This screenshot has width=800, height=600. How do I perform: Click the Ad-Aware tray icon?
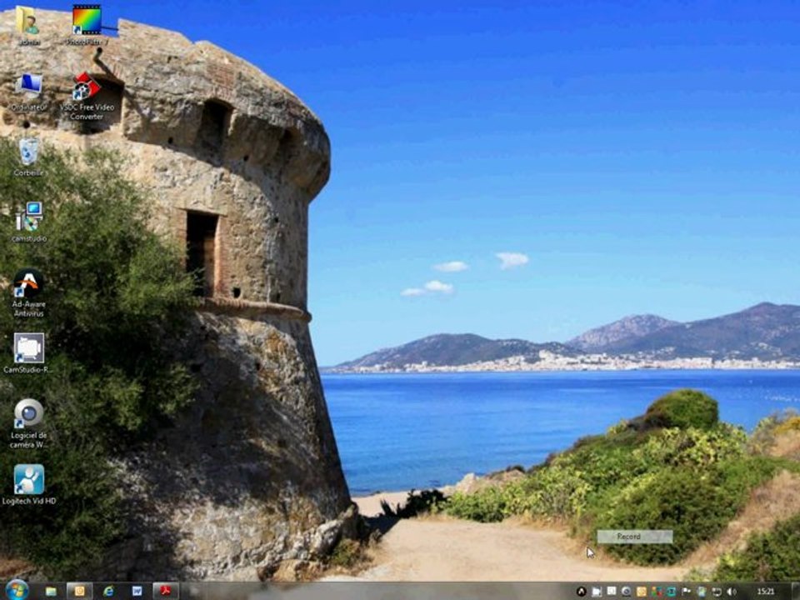click(x=581, y=592)
